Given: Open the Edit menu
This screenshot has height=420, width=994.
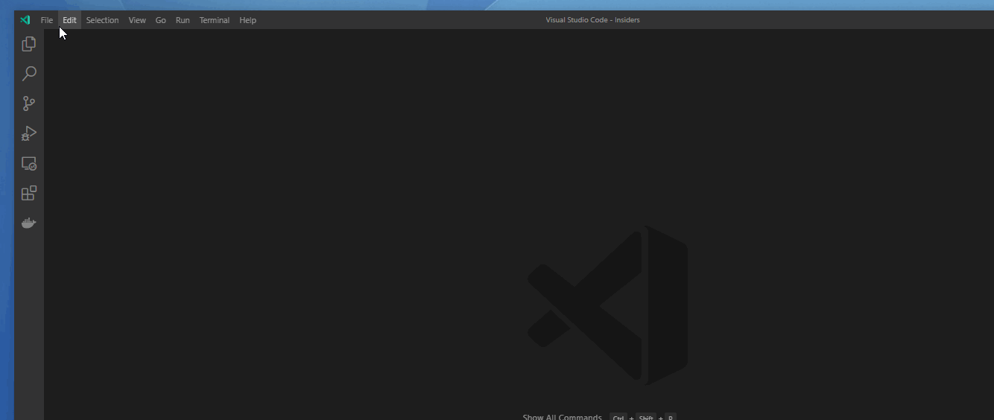Looking at the screenshot, I should tap(69, 20).
